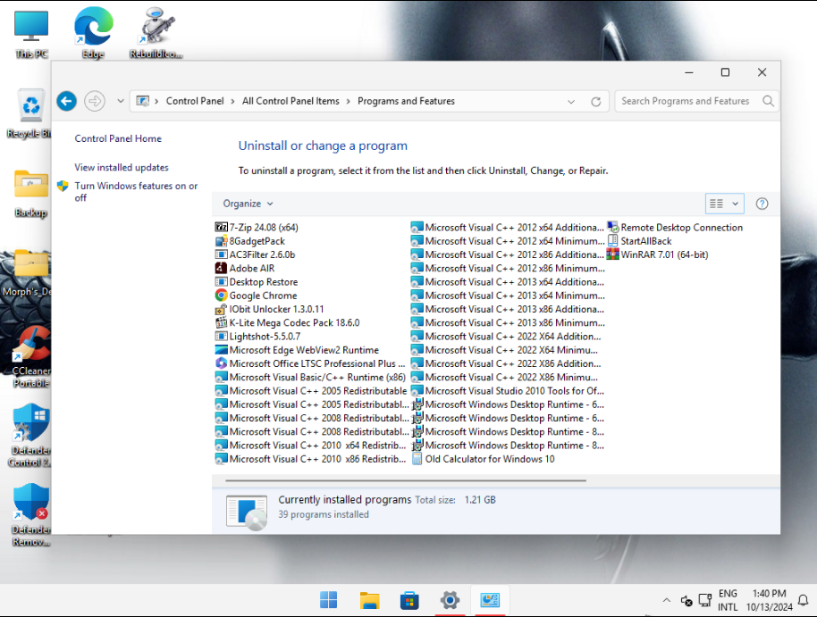817x617 pixels.
Task: Open the This PC desktop icon
Action: coord(31,34)
